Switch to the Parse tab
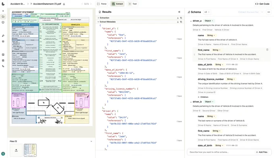This screenshot has width=274, height=158. 102,4
